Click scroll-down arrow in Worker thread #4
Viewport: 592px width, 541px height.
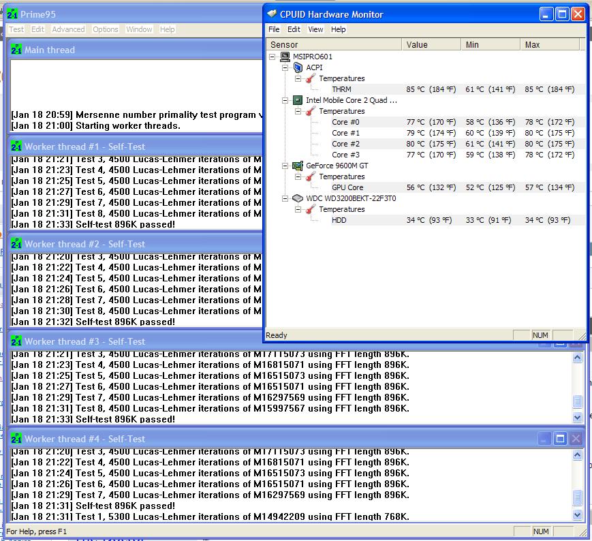tap(577, 514)
